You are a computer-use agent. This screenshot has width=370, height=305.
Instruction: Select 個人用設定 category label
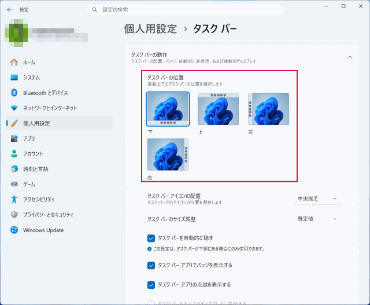(x=36, y=123)
